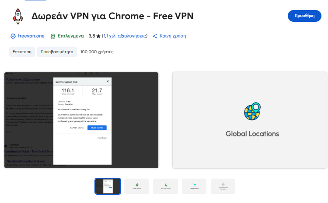Click the share icon beside Κοινή χρήση
Screen dimensions: 328x203
[x=155, y=36]
